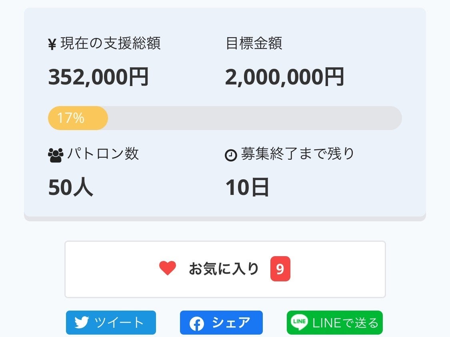
Task: Click the heart icon in the favorites button
Action: point(168,268)
